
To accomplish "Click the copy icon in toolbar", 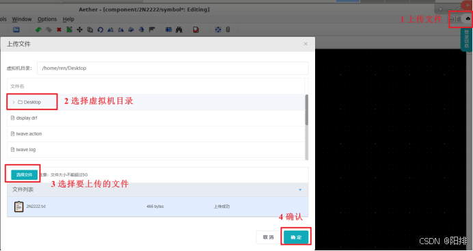I will [90, 29].
